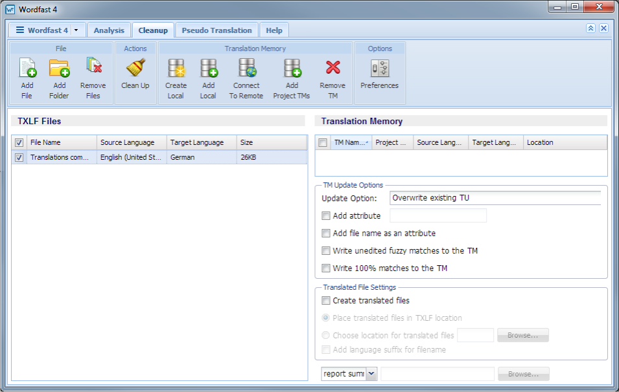Check Create translated files
This screenshot has width=619, height=392.
click(325, 301)
